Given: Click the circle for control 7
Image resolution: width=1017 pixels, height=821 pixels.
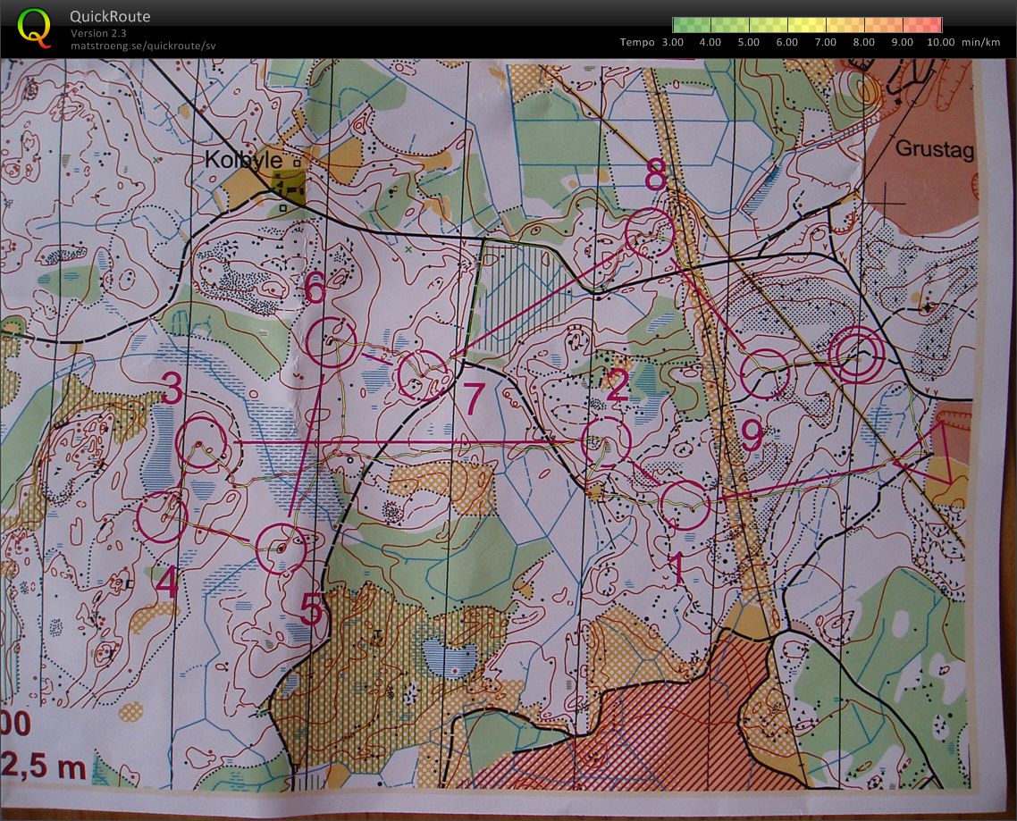Looking at the screenshot, I should pyautogui.click(x=423, y=375).
